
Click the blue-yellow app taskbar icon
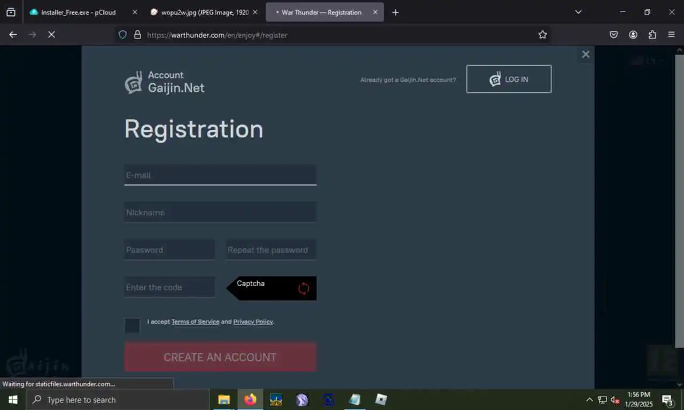point(276,400)
